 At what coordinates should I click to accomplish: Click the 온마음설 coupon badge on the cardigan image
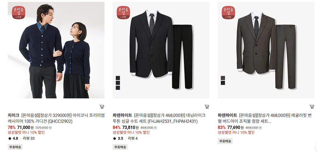tap(19, 13)
